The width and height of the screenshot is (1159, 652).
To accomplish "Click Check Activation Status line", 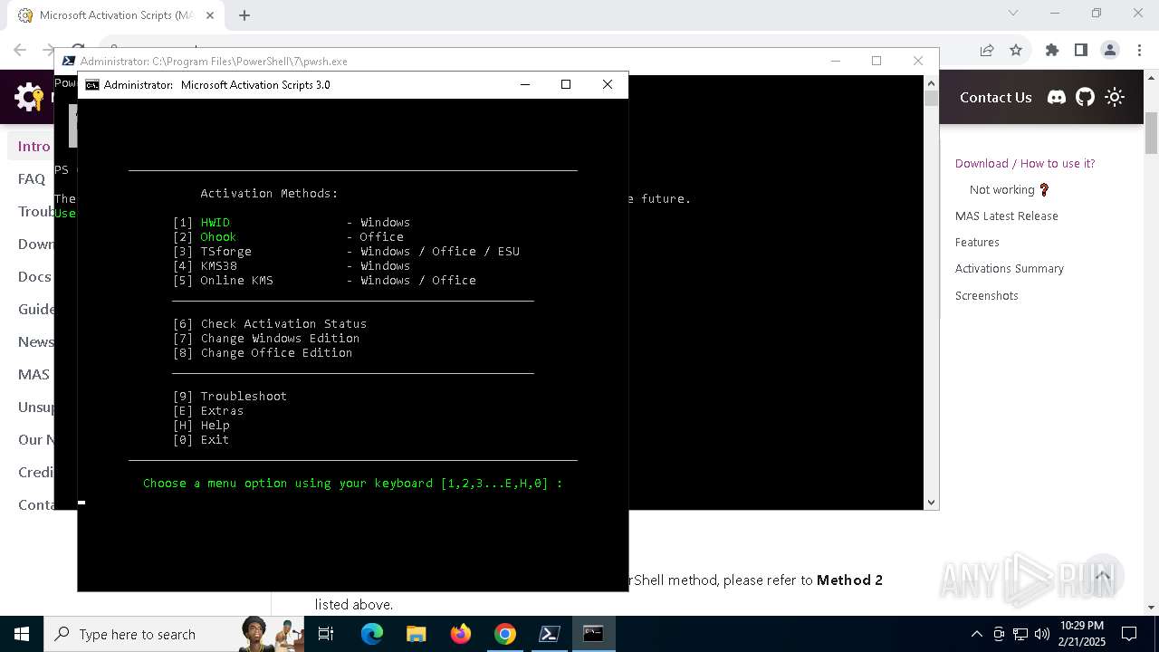I will [270, 323].
